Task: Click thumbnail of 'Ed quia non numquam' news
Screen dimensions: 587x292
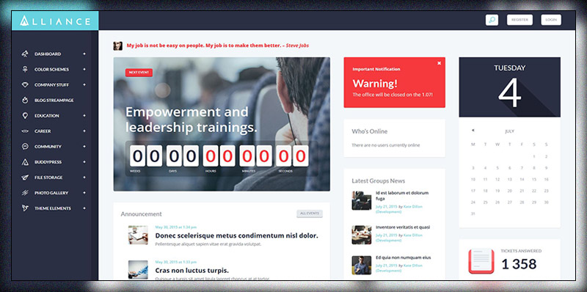Action: (x=362, y=266)
